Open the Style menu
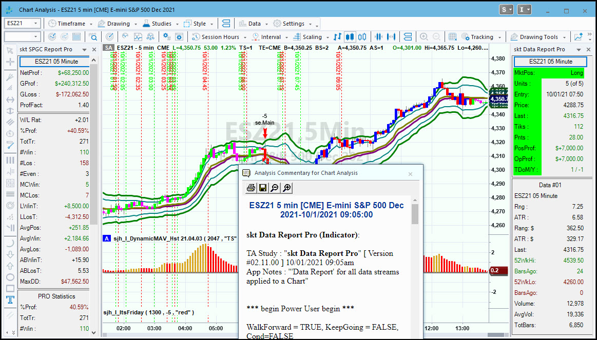This screenshot has width=597, height=340. click(198, 24)
